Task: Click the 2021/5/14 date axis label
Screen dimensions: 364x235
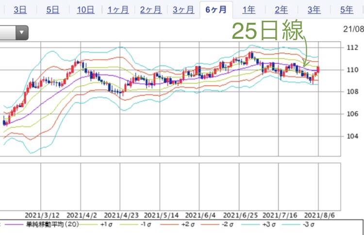Action: pyautogui.click(x=161, y=215)
